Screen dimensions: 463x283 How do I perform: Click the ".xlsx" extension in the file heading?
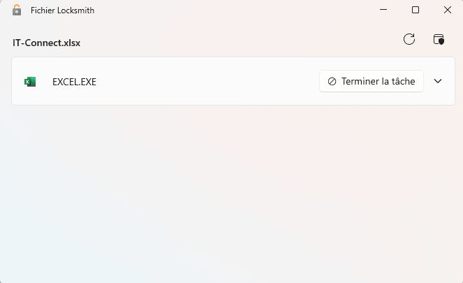pos(70,43)
